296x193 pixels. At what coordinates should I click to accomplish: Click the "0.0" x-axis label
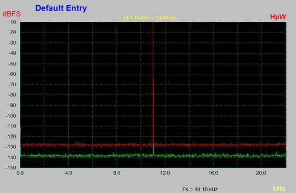[20, 173]
